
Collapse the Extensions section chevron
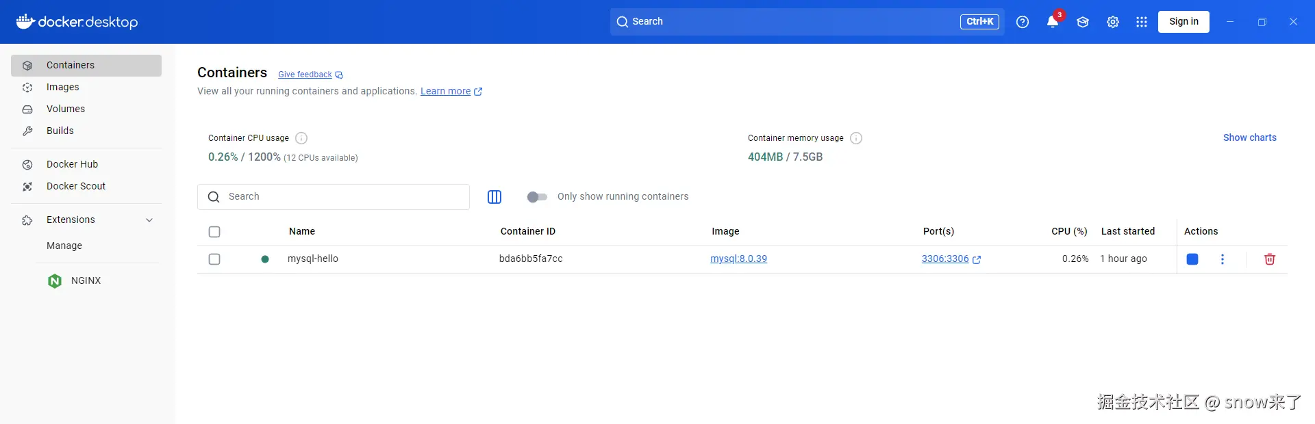point(149,220)
